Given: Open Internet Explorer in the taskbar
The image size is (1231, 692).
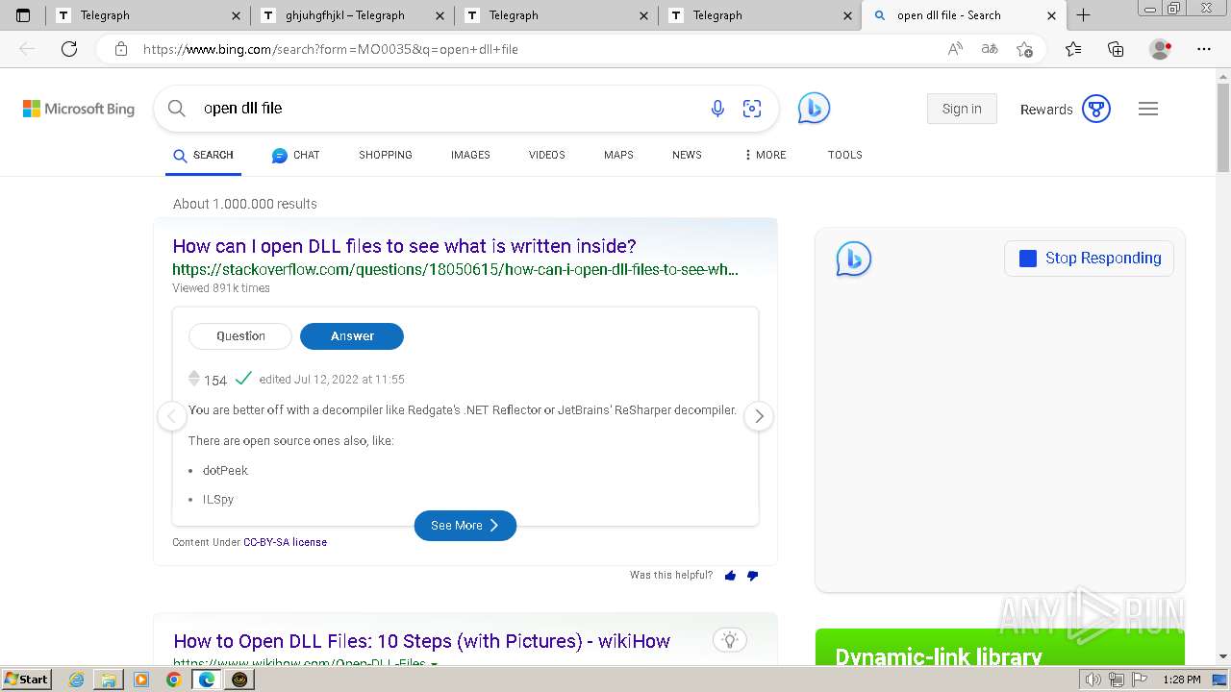Looking at the screenshot, I should 77,680.
